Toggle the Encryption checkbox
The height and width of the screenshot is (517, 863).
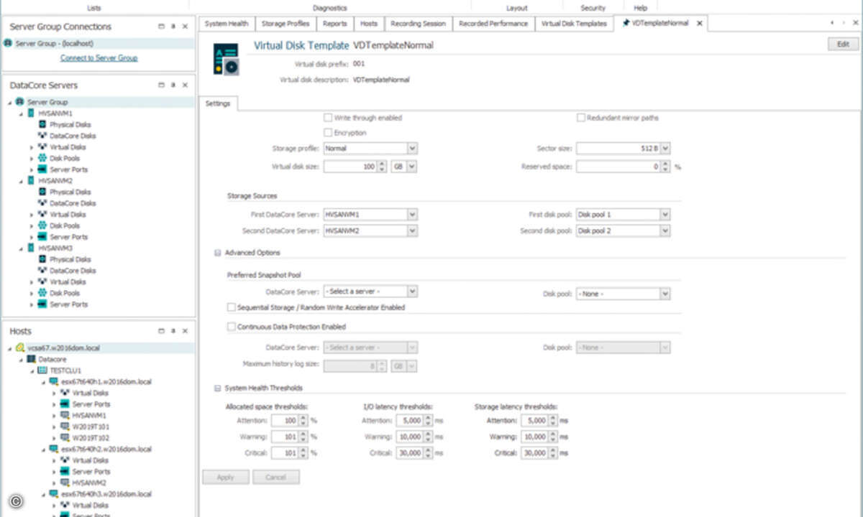click(328, 133)
